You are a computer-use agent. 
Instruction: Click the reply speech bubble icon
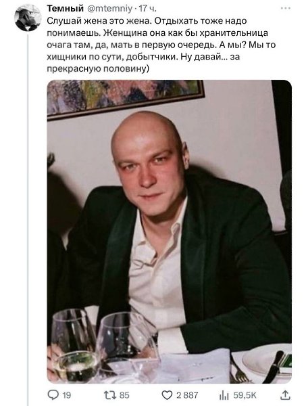pyautogui.click(x=53, y=395)
